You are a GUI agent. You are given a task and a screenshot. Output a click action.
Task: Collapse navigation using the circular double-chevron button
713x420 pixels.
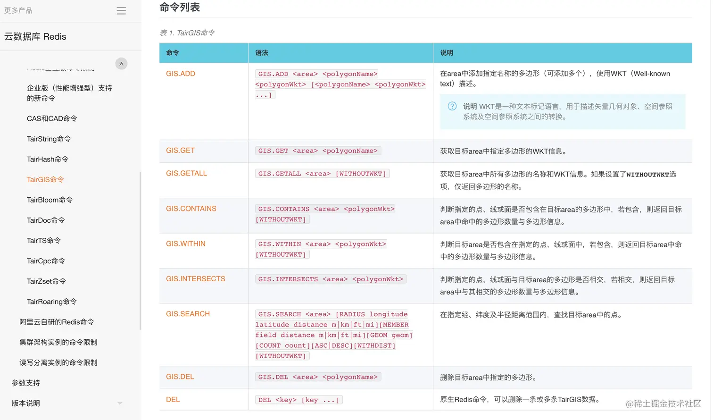[x=121, y=63]
